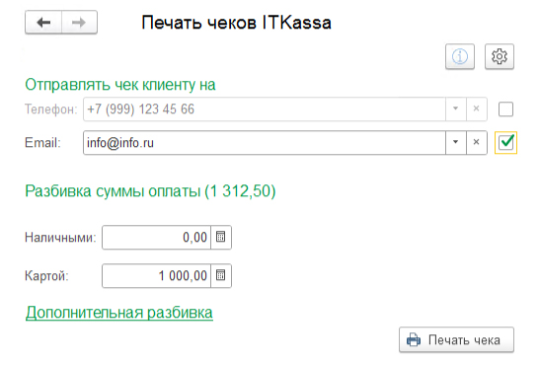Click the Печать чеков ITKassa title
Image resolution: width=539 pixels, height=365 pixels.
tap(237, 23)
